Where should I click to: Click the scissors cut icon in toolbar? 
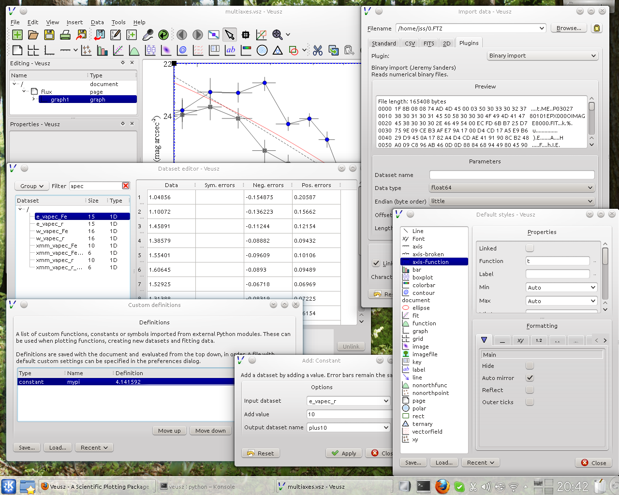coord(318,50)
